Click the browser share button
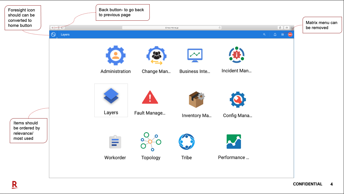 click(x=280, y=28)
